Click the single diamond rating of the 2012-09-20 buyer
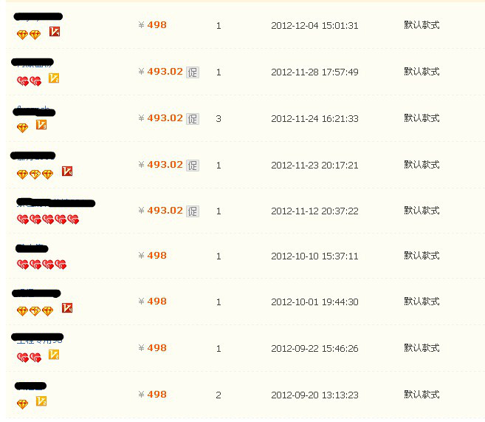Screen dimensions: 485x422 coord(22,404)
